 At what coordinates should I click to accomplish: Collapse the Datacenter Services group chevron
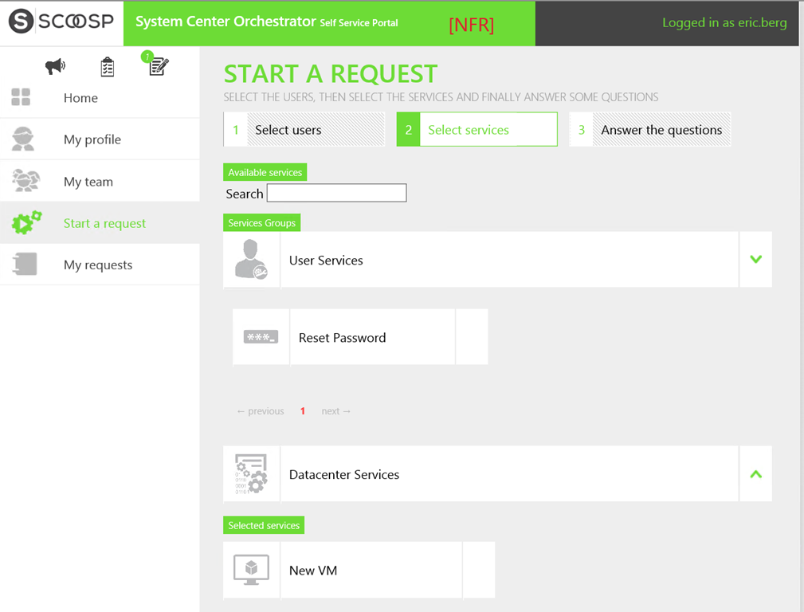click(755, 474)
